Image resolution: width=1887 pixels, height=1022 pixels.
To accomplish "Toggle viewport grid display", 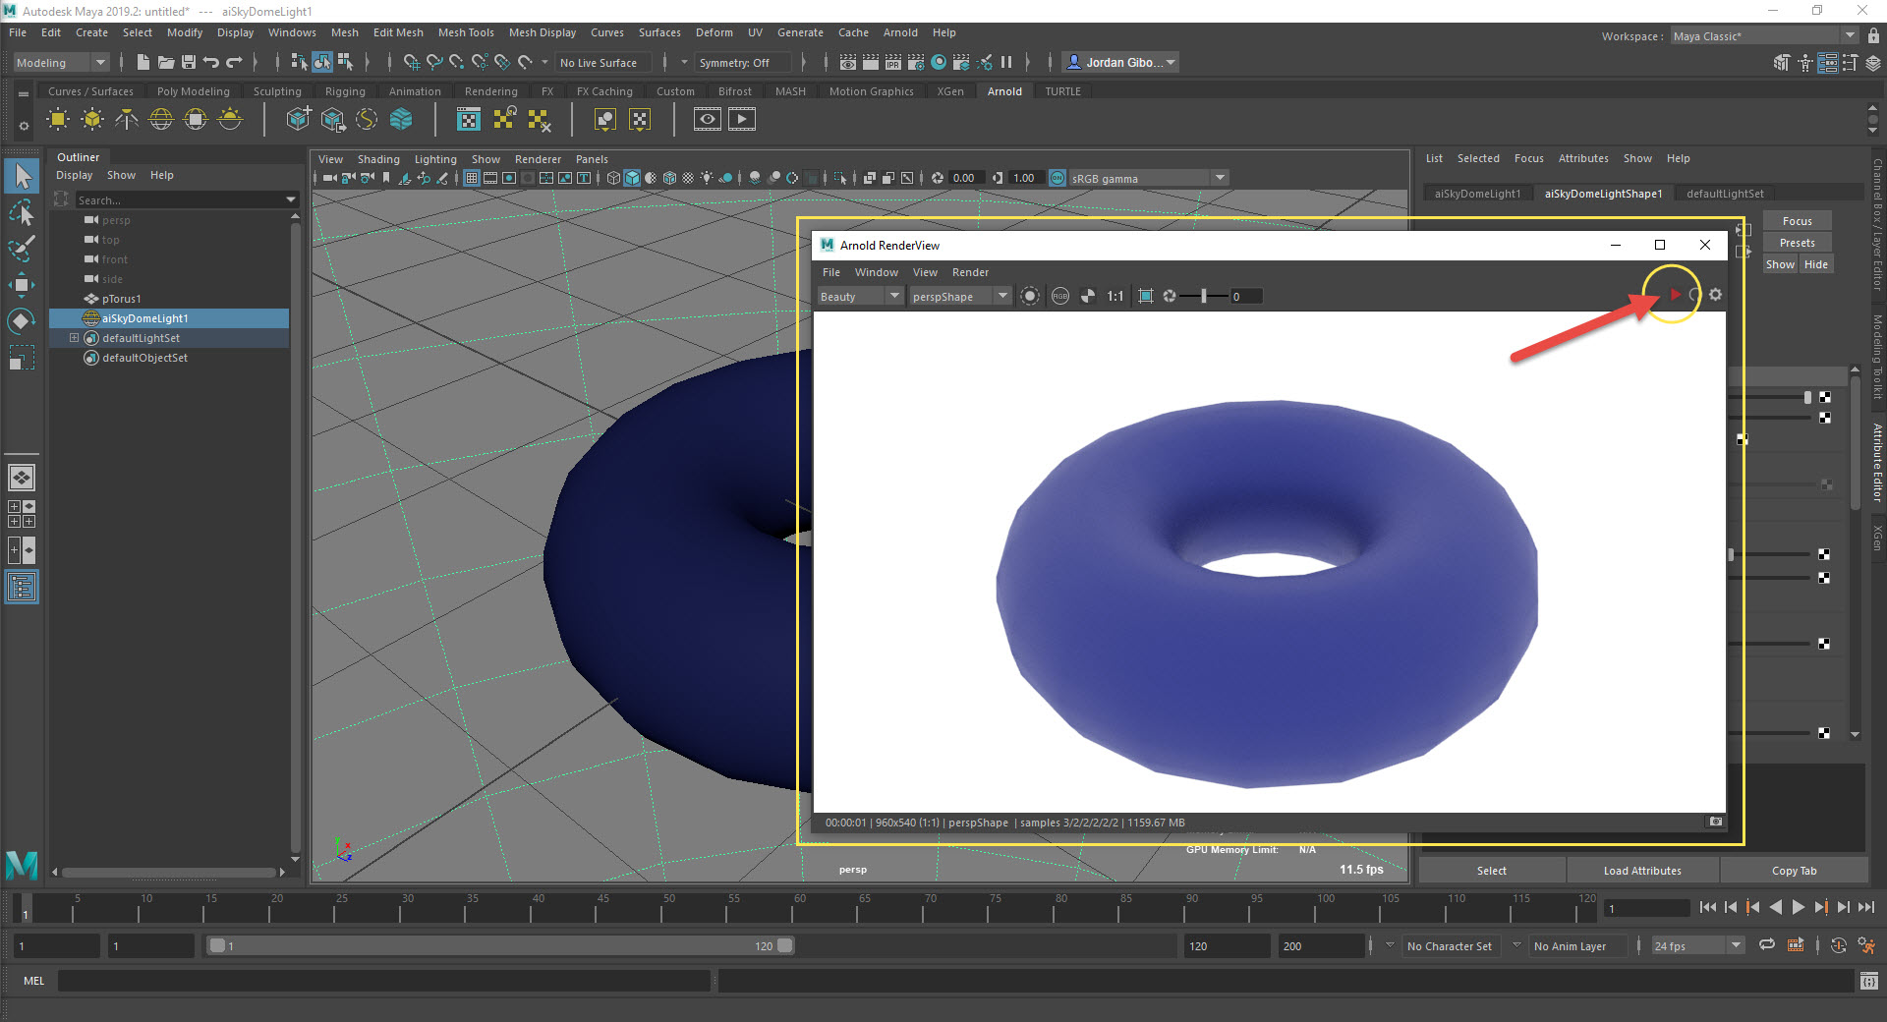I will tap(472, 178).
